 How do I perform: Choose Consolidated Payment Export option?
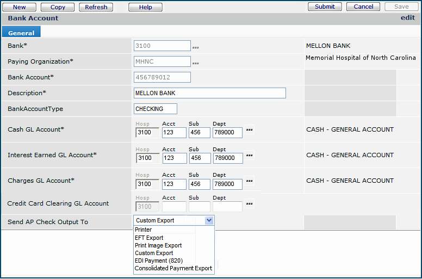point(173,268)
